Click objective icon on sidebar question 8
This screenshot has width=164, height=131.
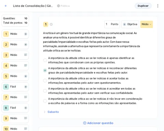click(x=26, y=108)
